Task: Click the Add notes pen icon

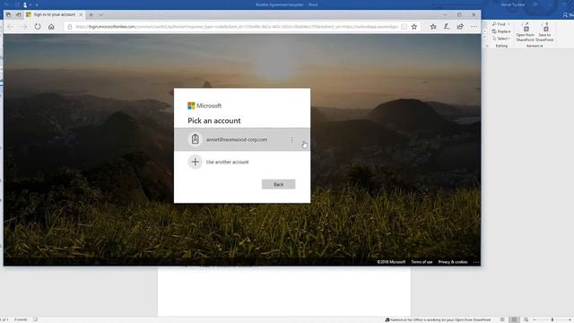Action: pyautogui.click(x=447, y=27)
